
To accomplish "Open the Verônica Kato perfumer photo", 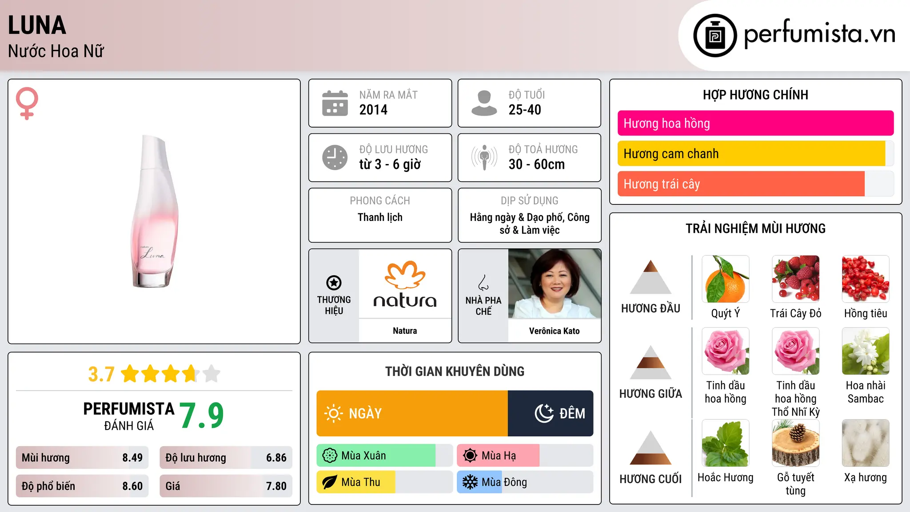I will 555,284.
